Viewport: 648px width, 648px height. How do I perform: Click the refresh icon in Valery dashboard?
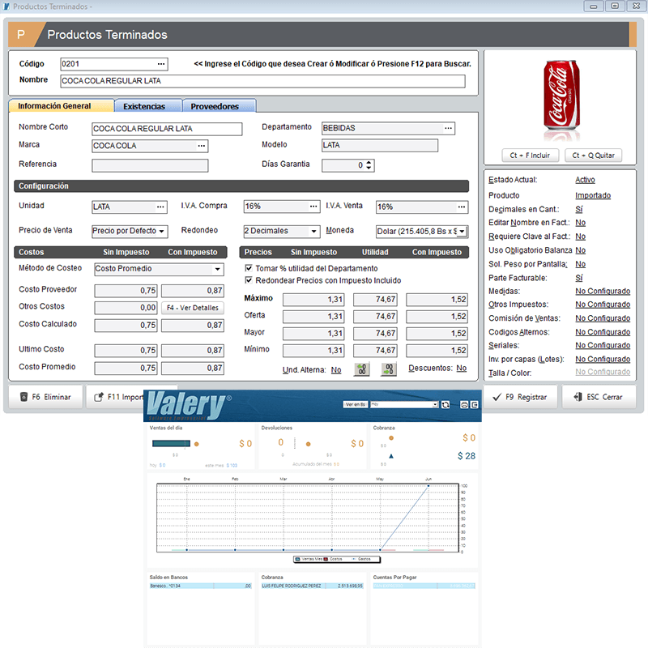coord(445,404)
